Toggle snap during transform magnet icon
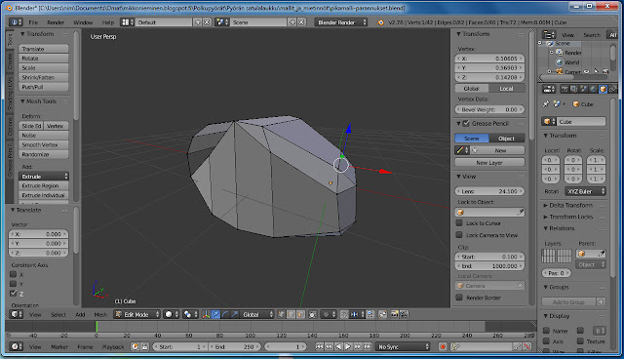Image resolution: width=624 pixels, height=359 pixels. (x=344, y=314)
